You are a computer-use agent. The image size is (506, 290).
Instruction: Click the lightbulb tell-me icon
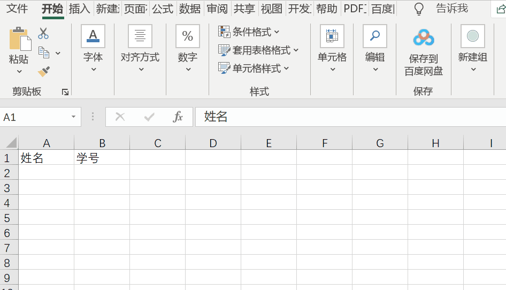tap(419, 9)
